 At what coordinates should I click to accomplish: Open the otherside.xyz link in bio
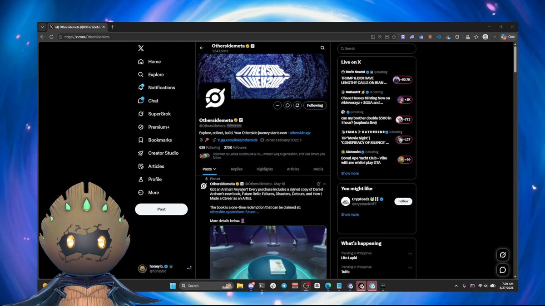[x=300, y=133]
